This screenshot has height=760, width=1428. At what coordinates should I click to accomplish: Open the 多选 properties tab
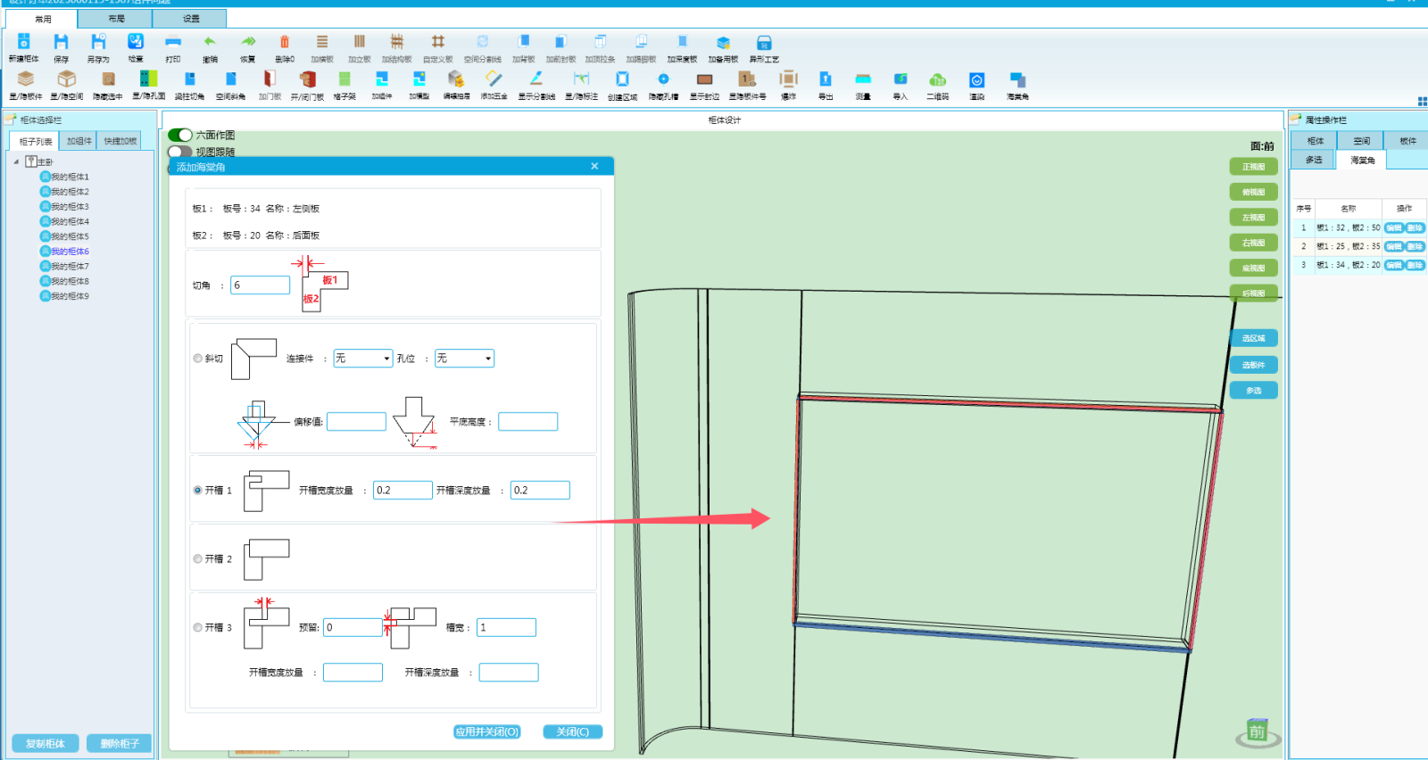pyautogui.click(x=1314, y=160)
